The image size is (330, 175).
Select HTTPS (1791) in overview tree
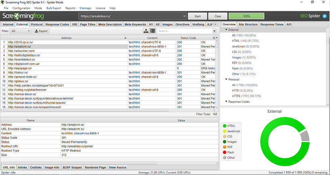(x=246, y=96)
